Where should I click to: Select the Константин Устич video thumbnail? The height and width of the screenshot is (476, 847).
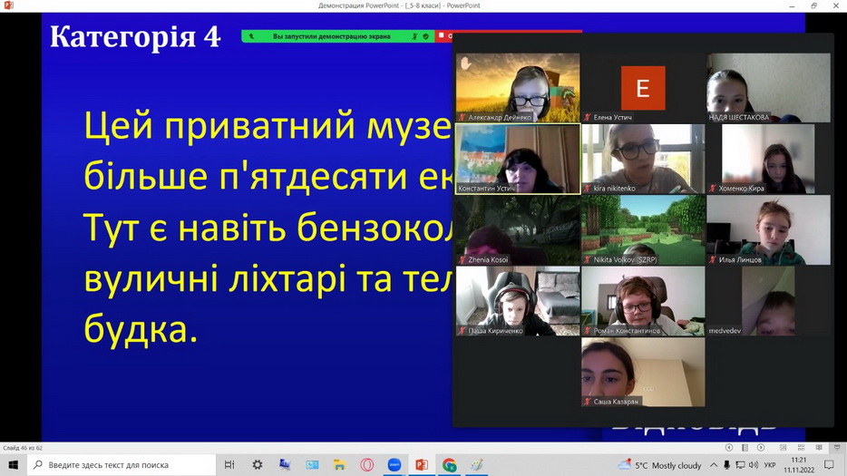[x=517, y=159]
